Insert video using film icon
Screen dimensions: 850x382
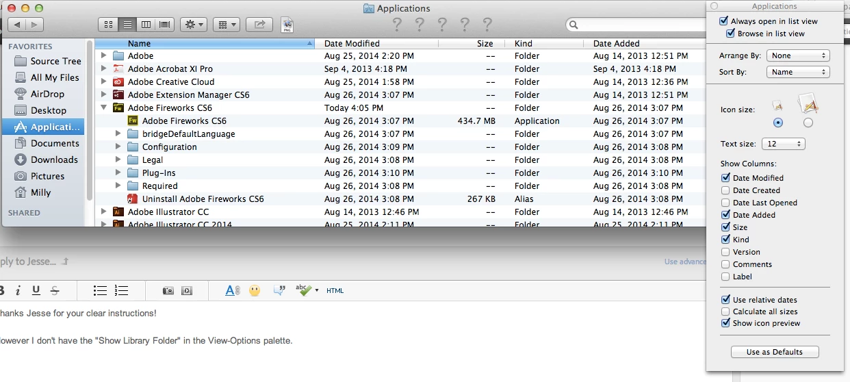click(187, 290)
